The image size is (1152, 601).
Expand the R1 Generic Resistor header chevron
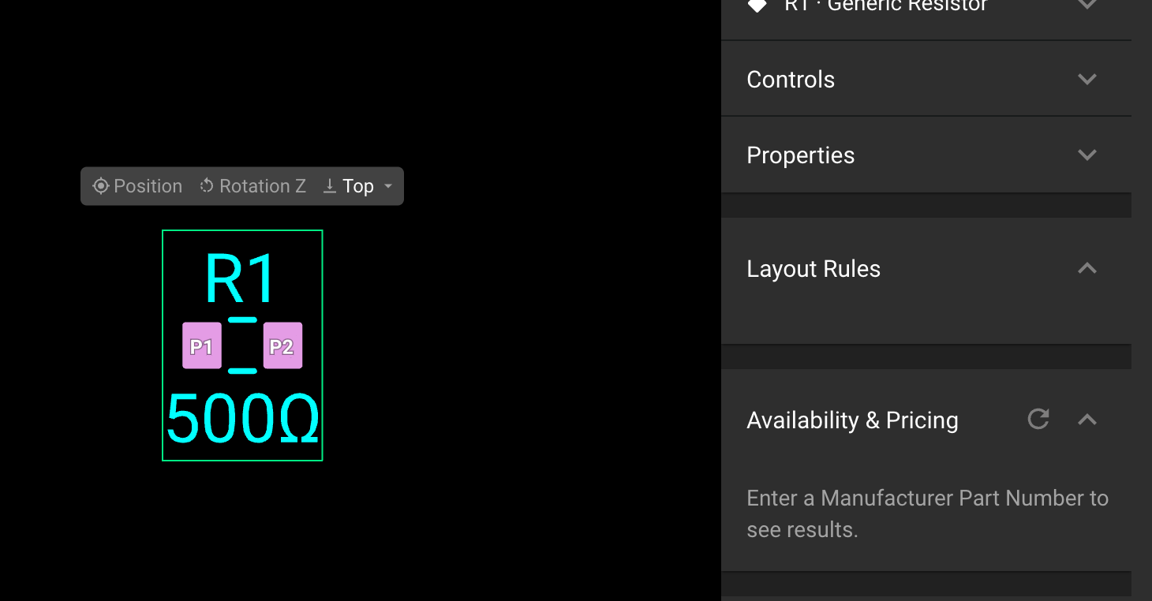pos(1087,5)
